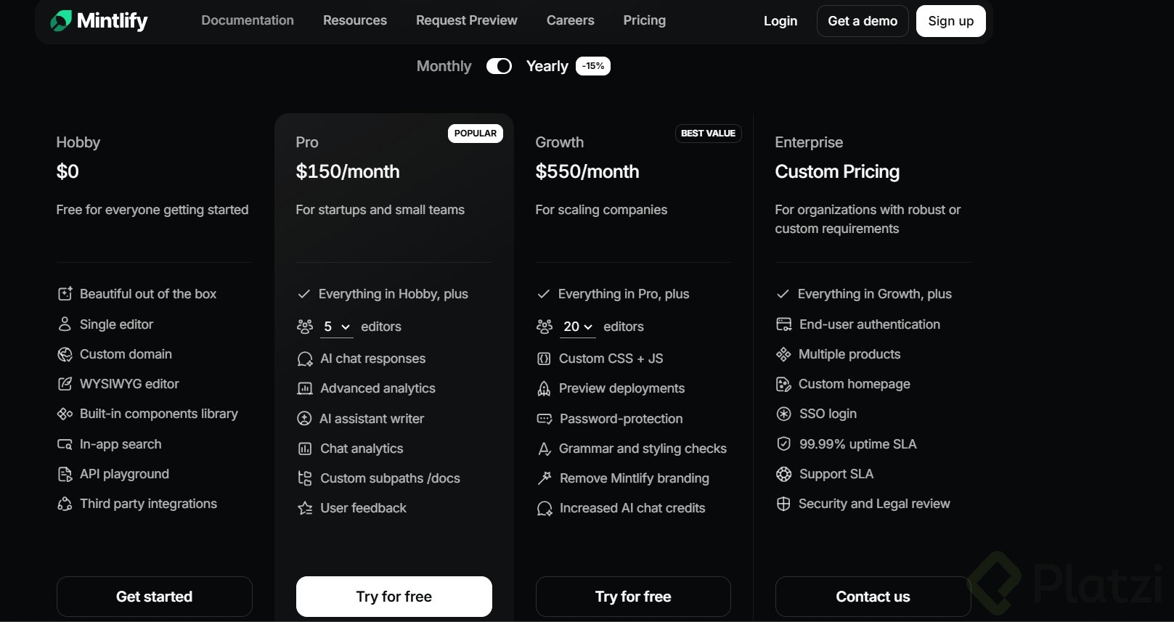Select Yearly billing label
Screen dimensions: 1174x622
(547, 66)
